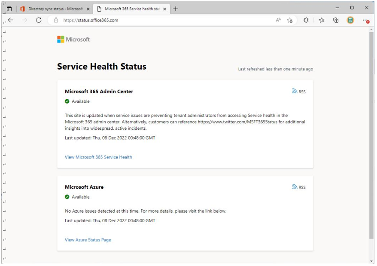377x266 pixels.
Task: Open the tab actions menu icon
Action: click(9, 9)
